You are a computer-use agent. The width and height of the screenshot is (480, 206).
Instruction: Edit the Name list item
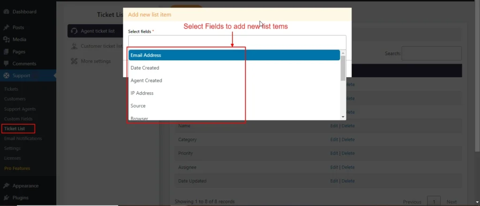coord(334,125)
